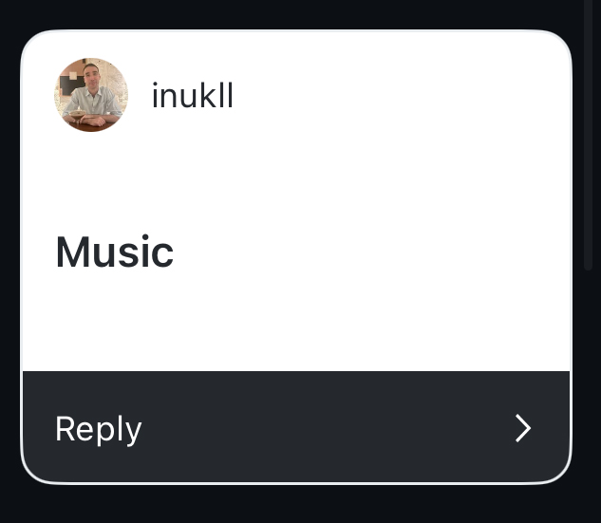601x523 pixels.
Task: Open the reply chevron at the card bottom
Action: click(x=522, y=428)
